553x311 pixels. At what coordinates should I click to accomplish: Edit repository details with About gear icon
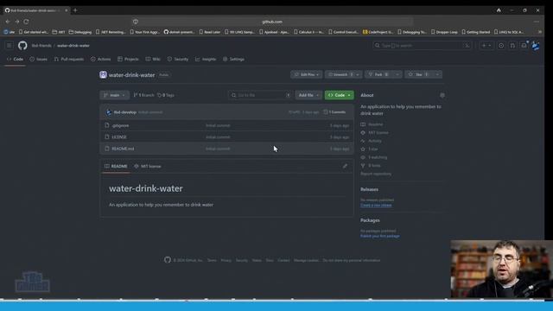pos(442,95)
